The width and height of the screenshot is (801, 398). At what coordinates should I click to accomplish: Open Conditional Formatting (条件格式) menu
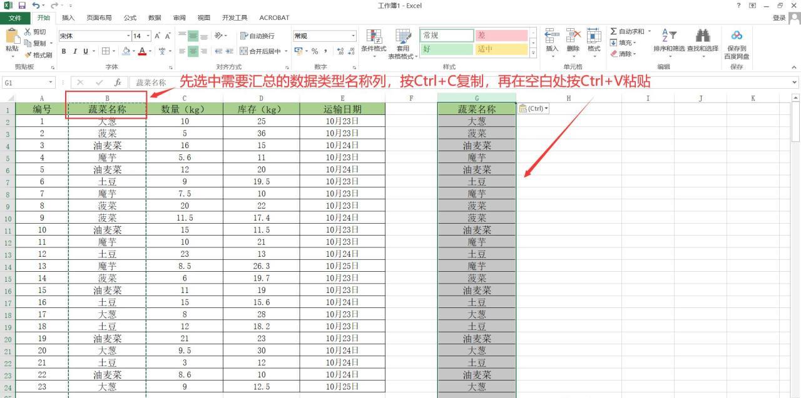[x=374, y=42]
